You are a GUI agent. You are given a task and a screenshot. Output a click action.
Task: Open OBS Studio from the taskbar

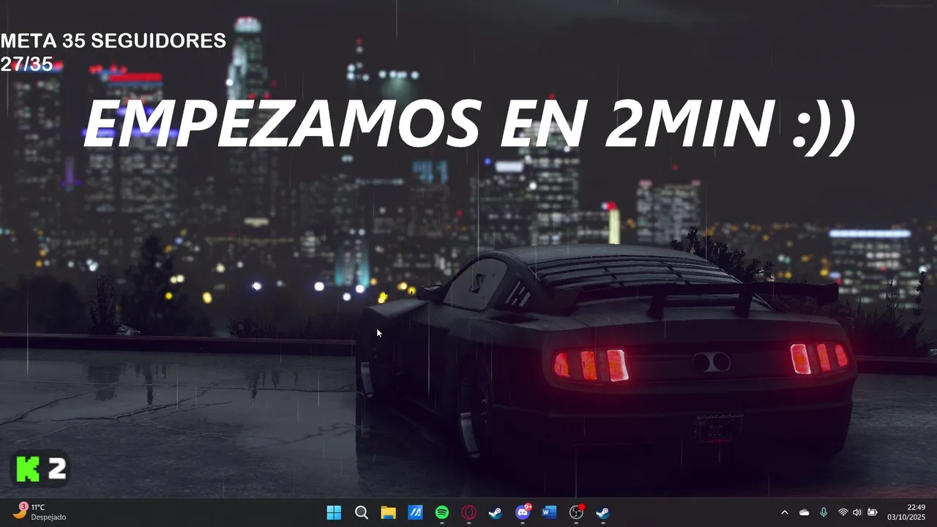(x=576, y=512)
